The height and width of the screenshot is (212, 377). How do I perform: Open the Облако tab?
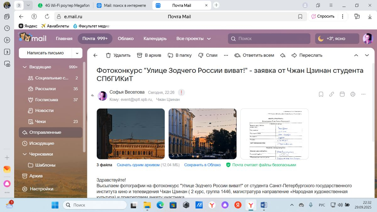click(126, 39)
